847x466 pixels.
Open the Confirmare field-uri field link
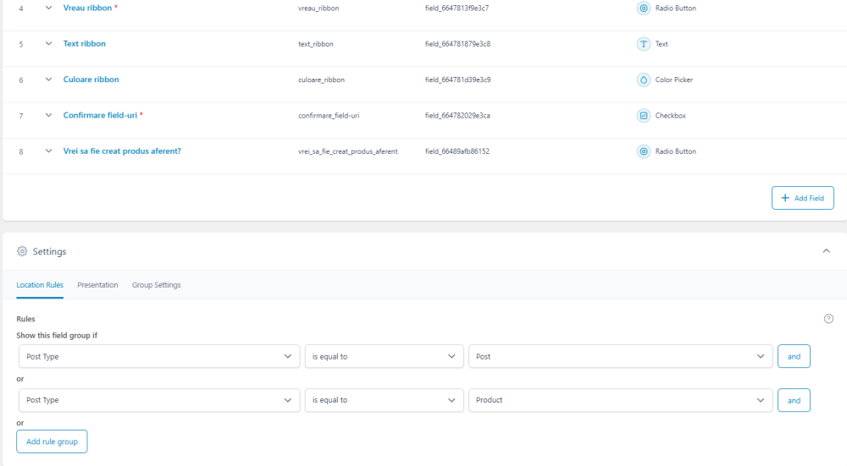(x=100, y=115)
